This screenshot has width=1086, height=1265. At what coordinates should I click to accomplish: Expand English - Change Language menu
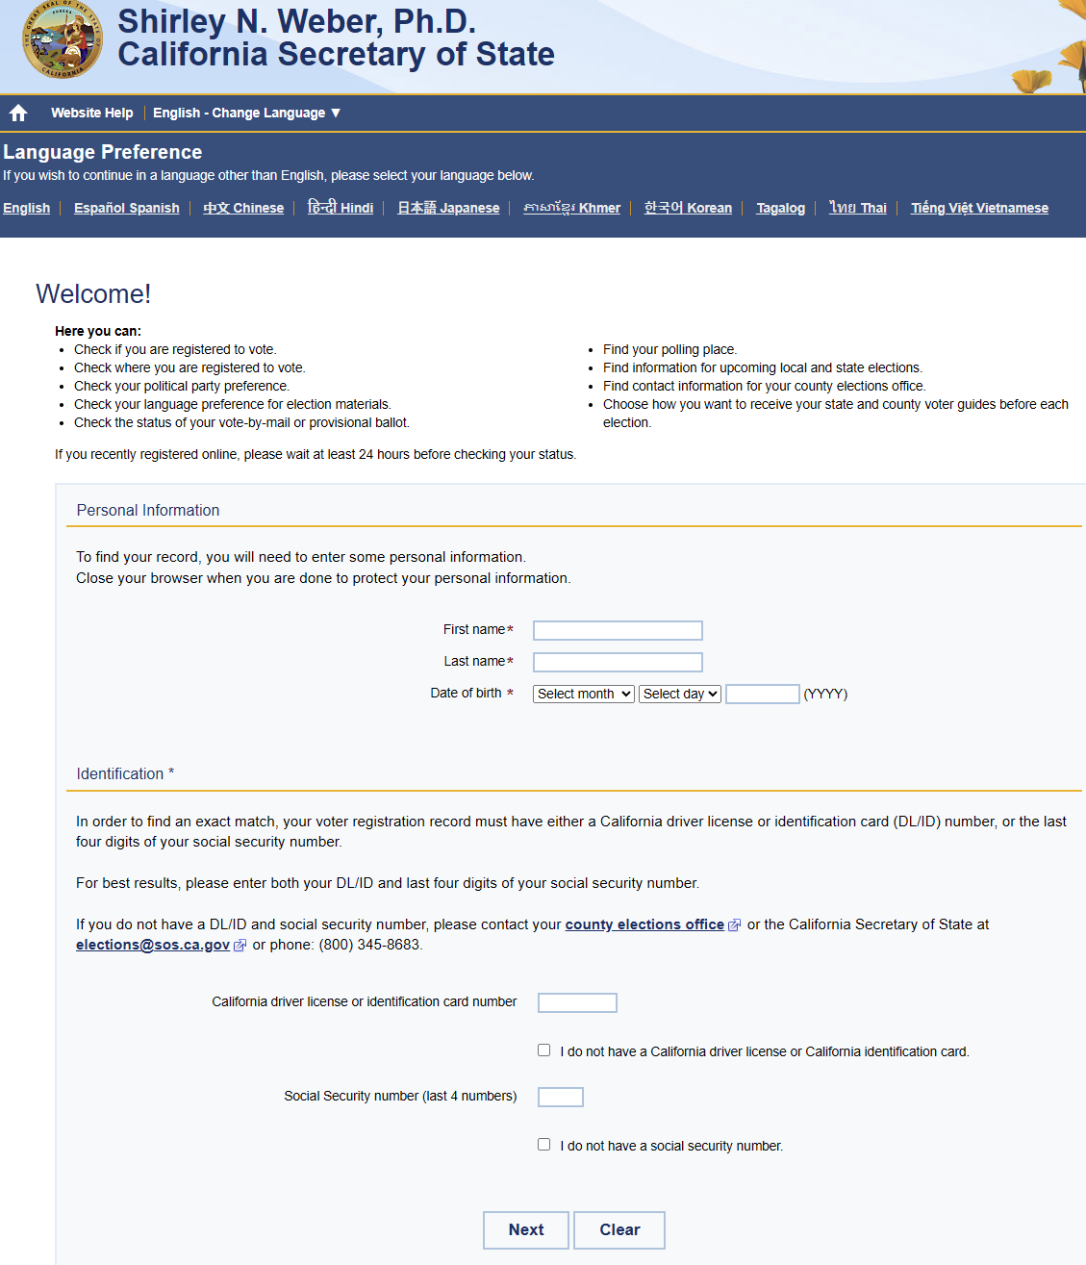click(246, 113)
